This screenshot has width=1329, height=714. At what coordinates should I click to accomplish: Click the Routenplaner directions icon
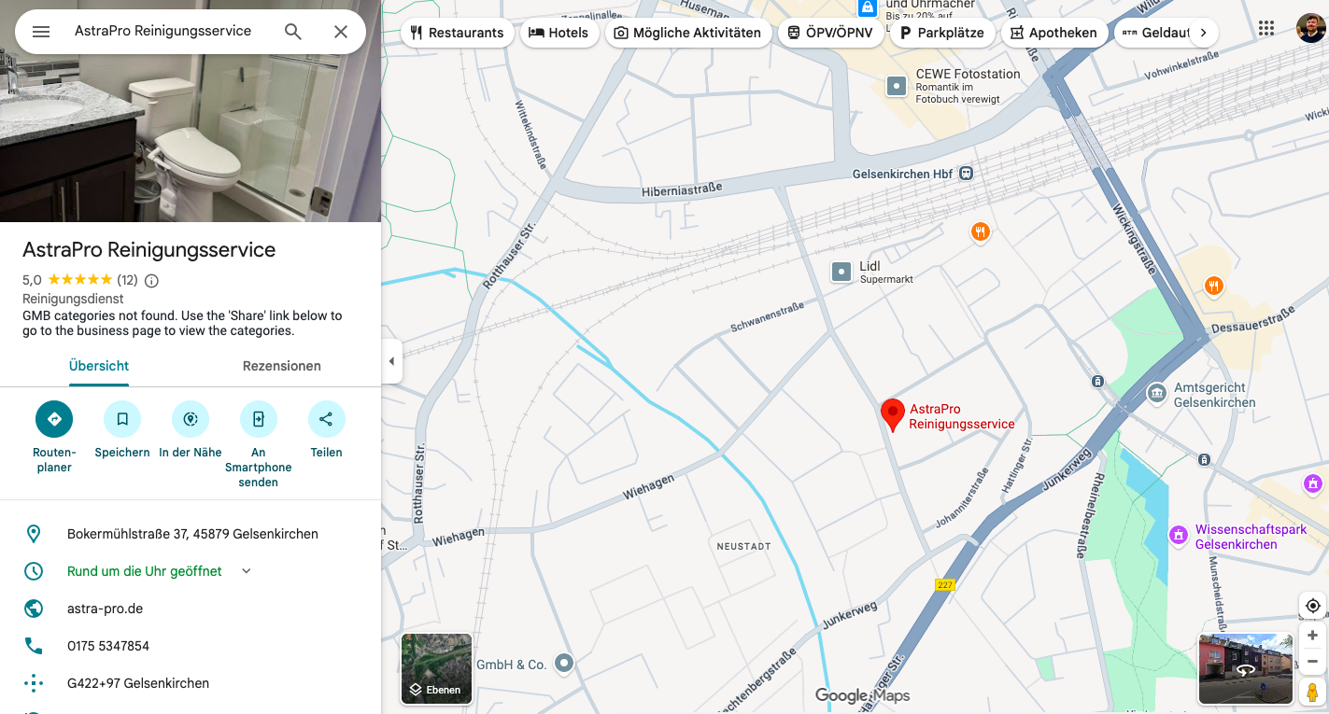pyautogui.click(x=53, y=418)
